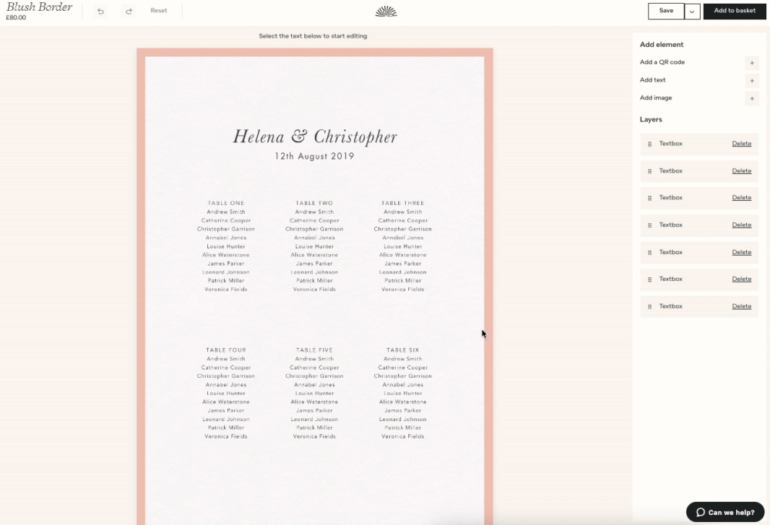
Task: Click drag handle of last Textbox layer
Action: [650, 306]
